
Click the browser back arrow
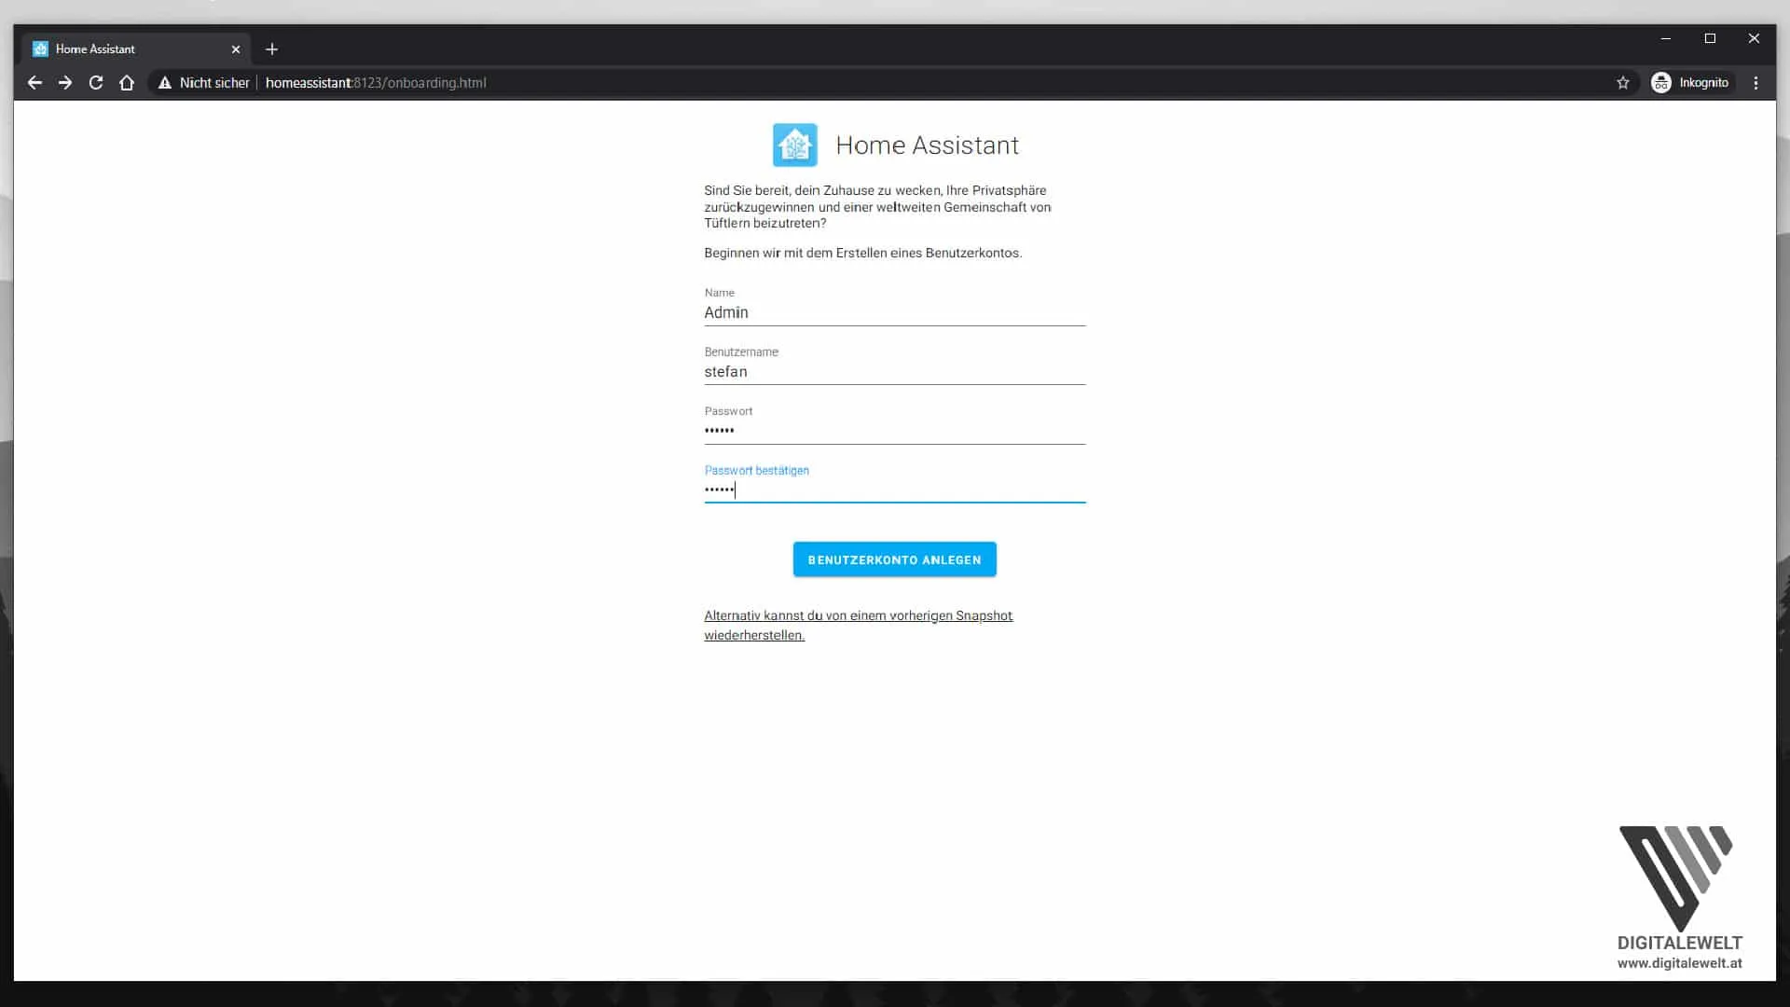pyautogui.click(x=34, y=83)
